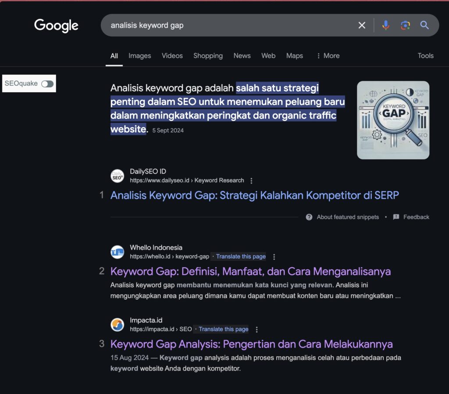This screenshot has height=394, width=449.
Task: Click the whello.id keyword-gap URL
Action: pos(170,257)
